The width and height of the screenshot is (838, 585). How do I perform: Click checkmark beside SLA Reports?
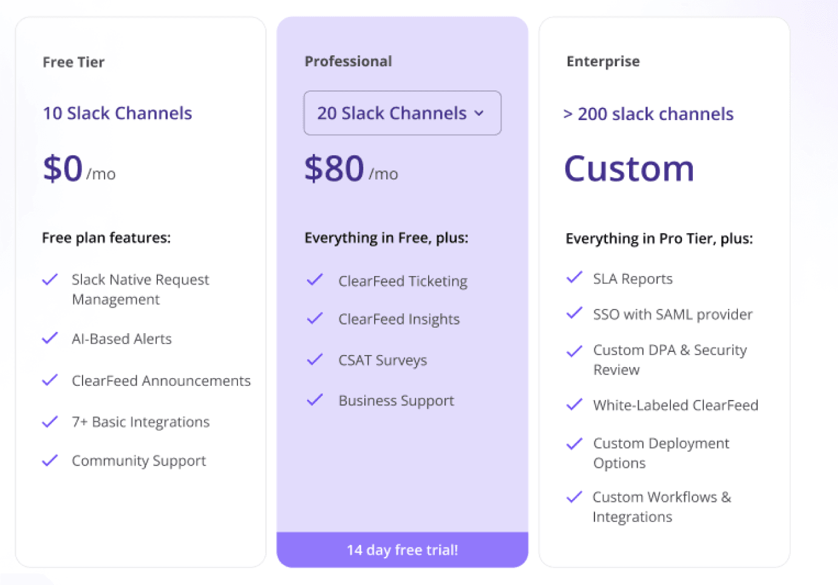click(x=574, y=278)
